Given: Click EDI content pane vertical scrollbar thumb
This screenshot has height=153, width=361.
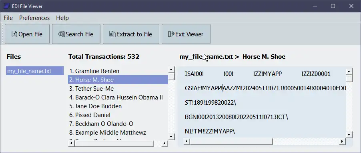Looking at the screenshot, I should point(349,79).
